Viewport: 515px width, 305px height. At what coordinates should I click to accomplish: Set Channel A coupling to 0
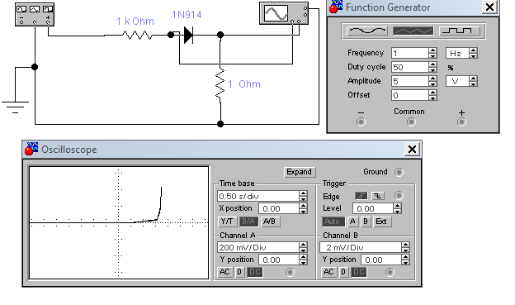click(x=239, y=272)
